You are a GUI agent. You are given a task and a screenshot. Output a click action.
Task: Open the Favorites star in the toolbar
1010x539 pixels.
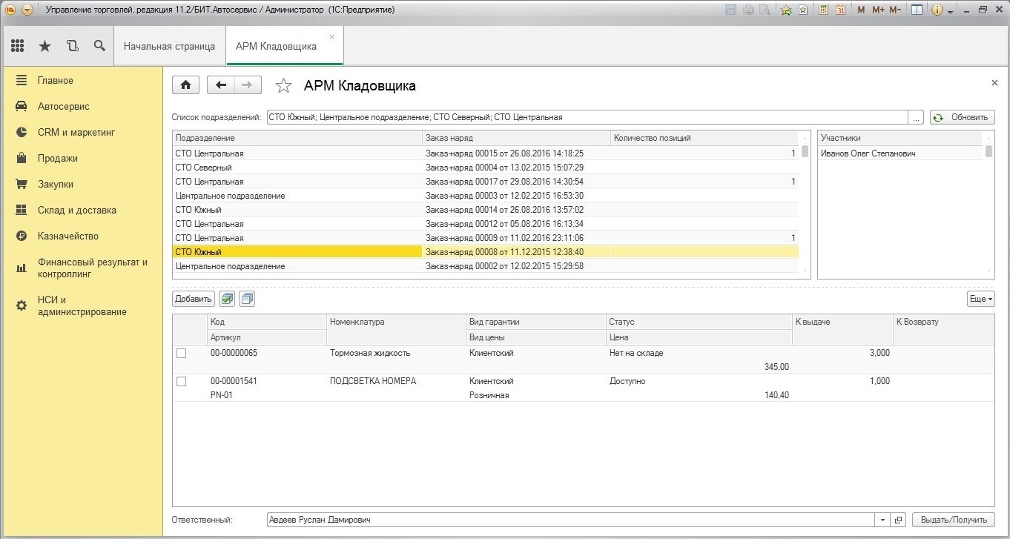click(44, 46)
